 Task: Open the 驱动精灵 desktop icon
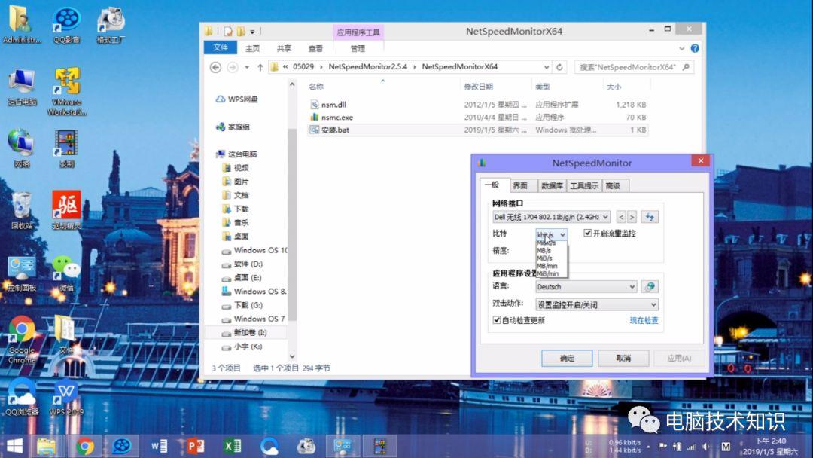click(66, 210)
